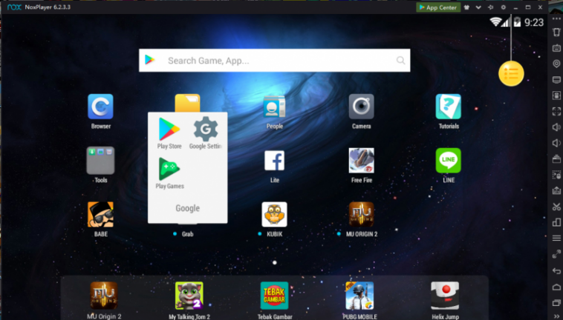The width and height of the screenshot is (563, 320).
Task: Open the sidebar three-lines menu icon
Action: tap(556, 238)
